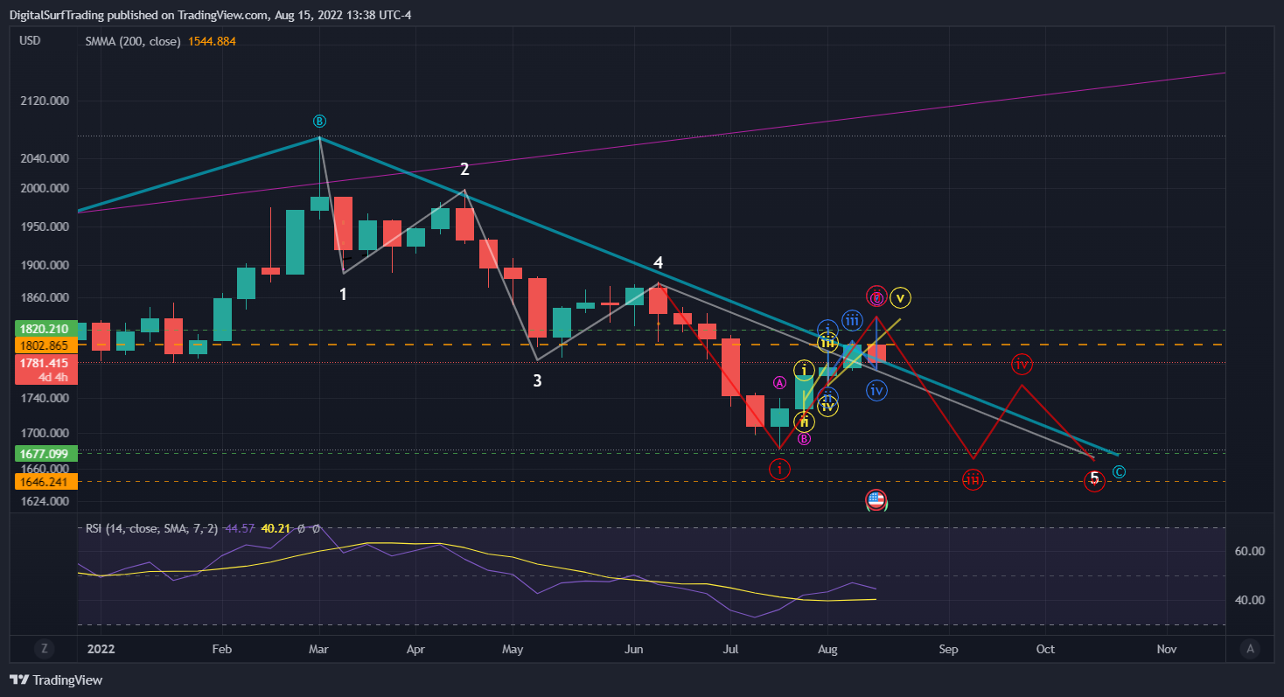The height and width of the screenshot is (697, 1284).
Task: Click the purple RSI value 44.57
Action: coord(240,528)
